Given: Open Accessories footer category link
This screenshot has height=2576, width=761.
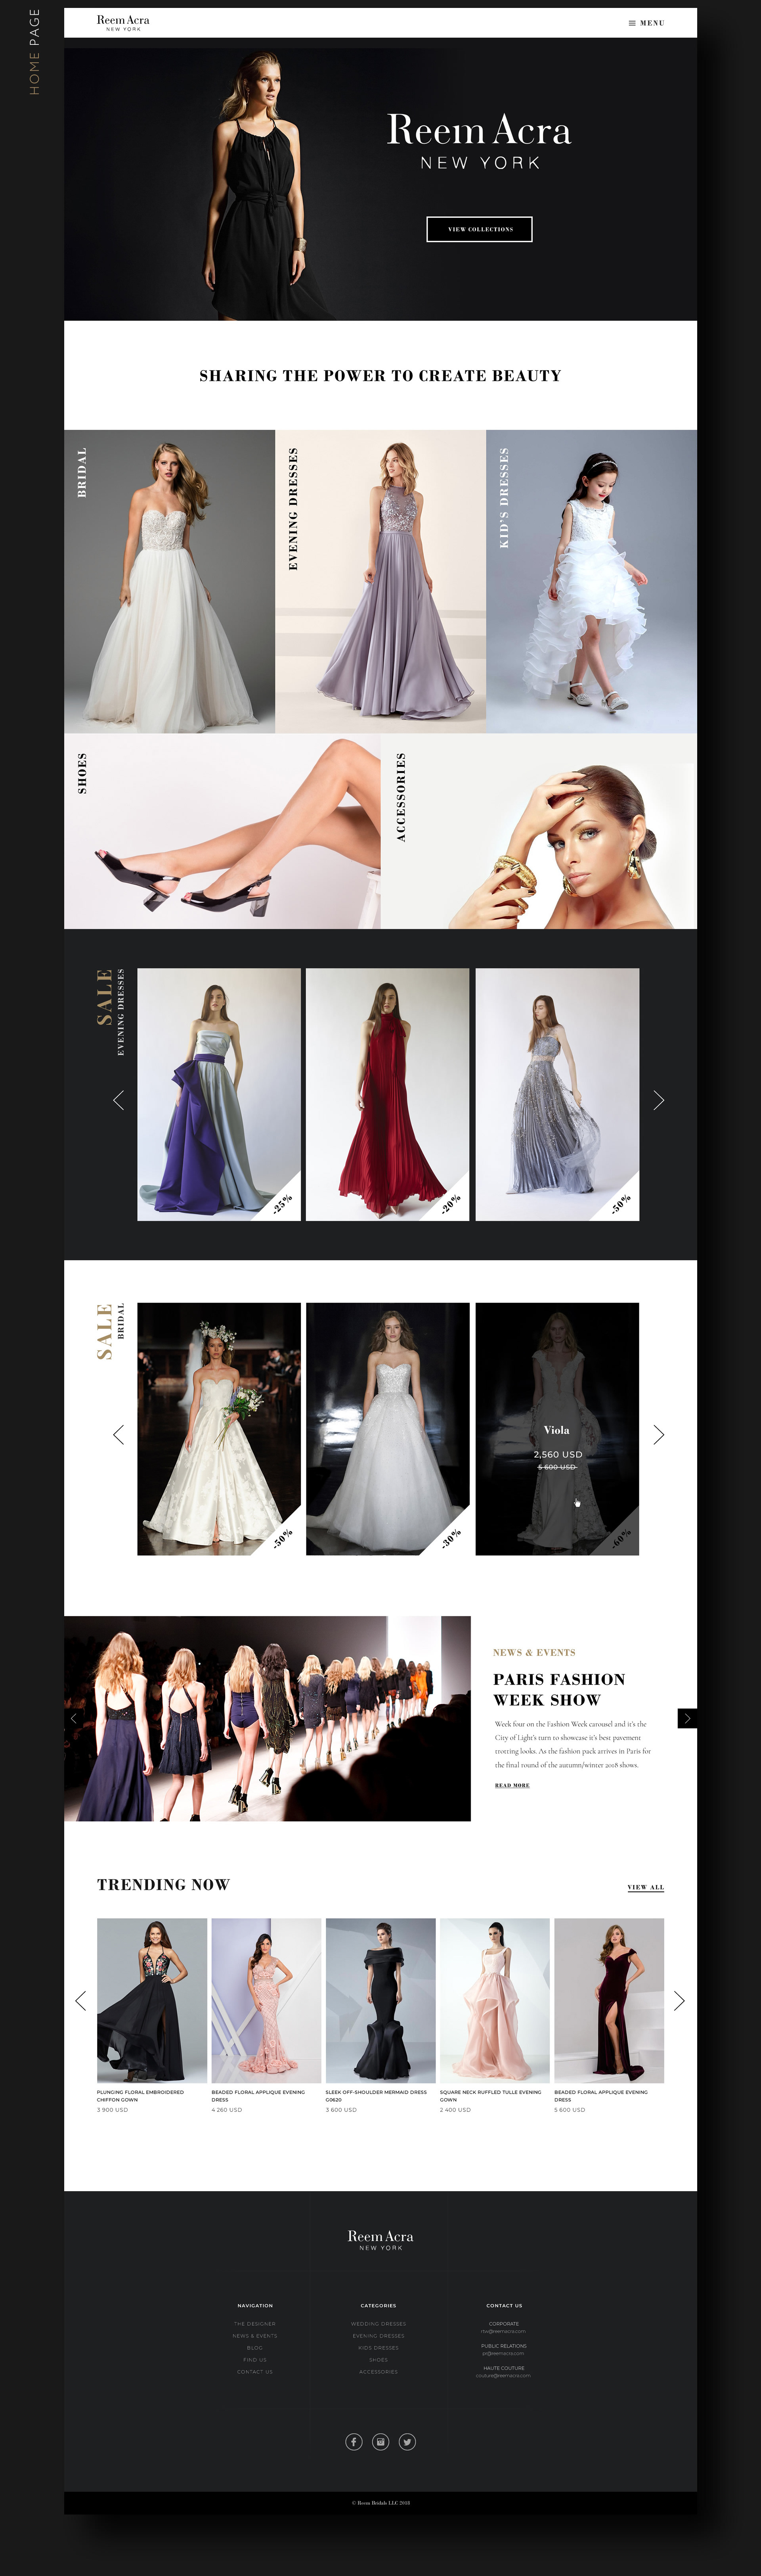Looking at the screenshot, I should [379, 2372].
